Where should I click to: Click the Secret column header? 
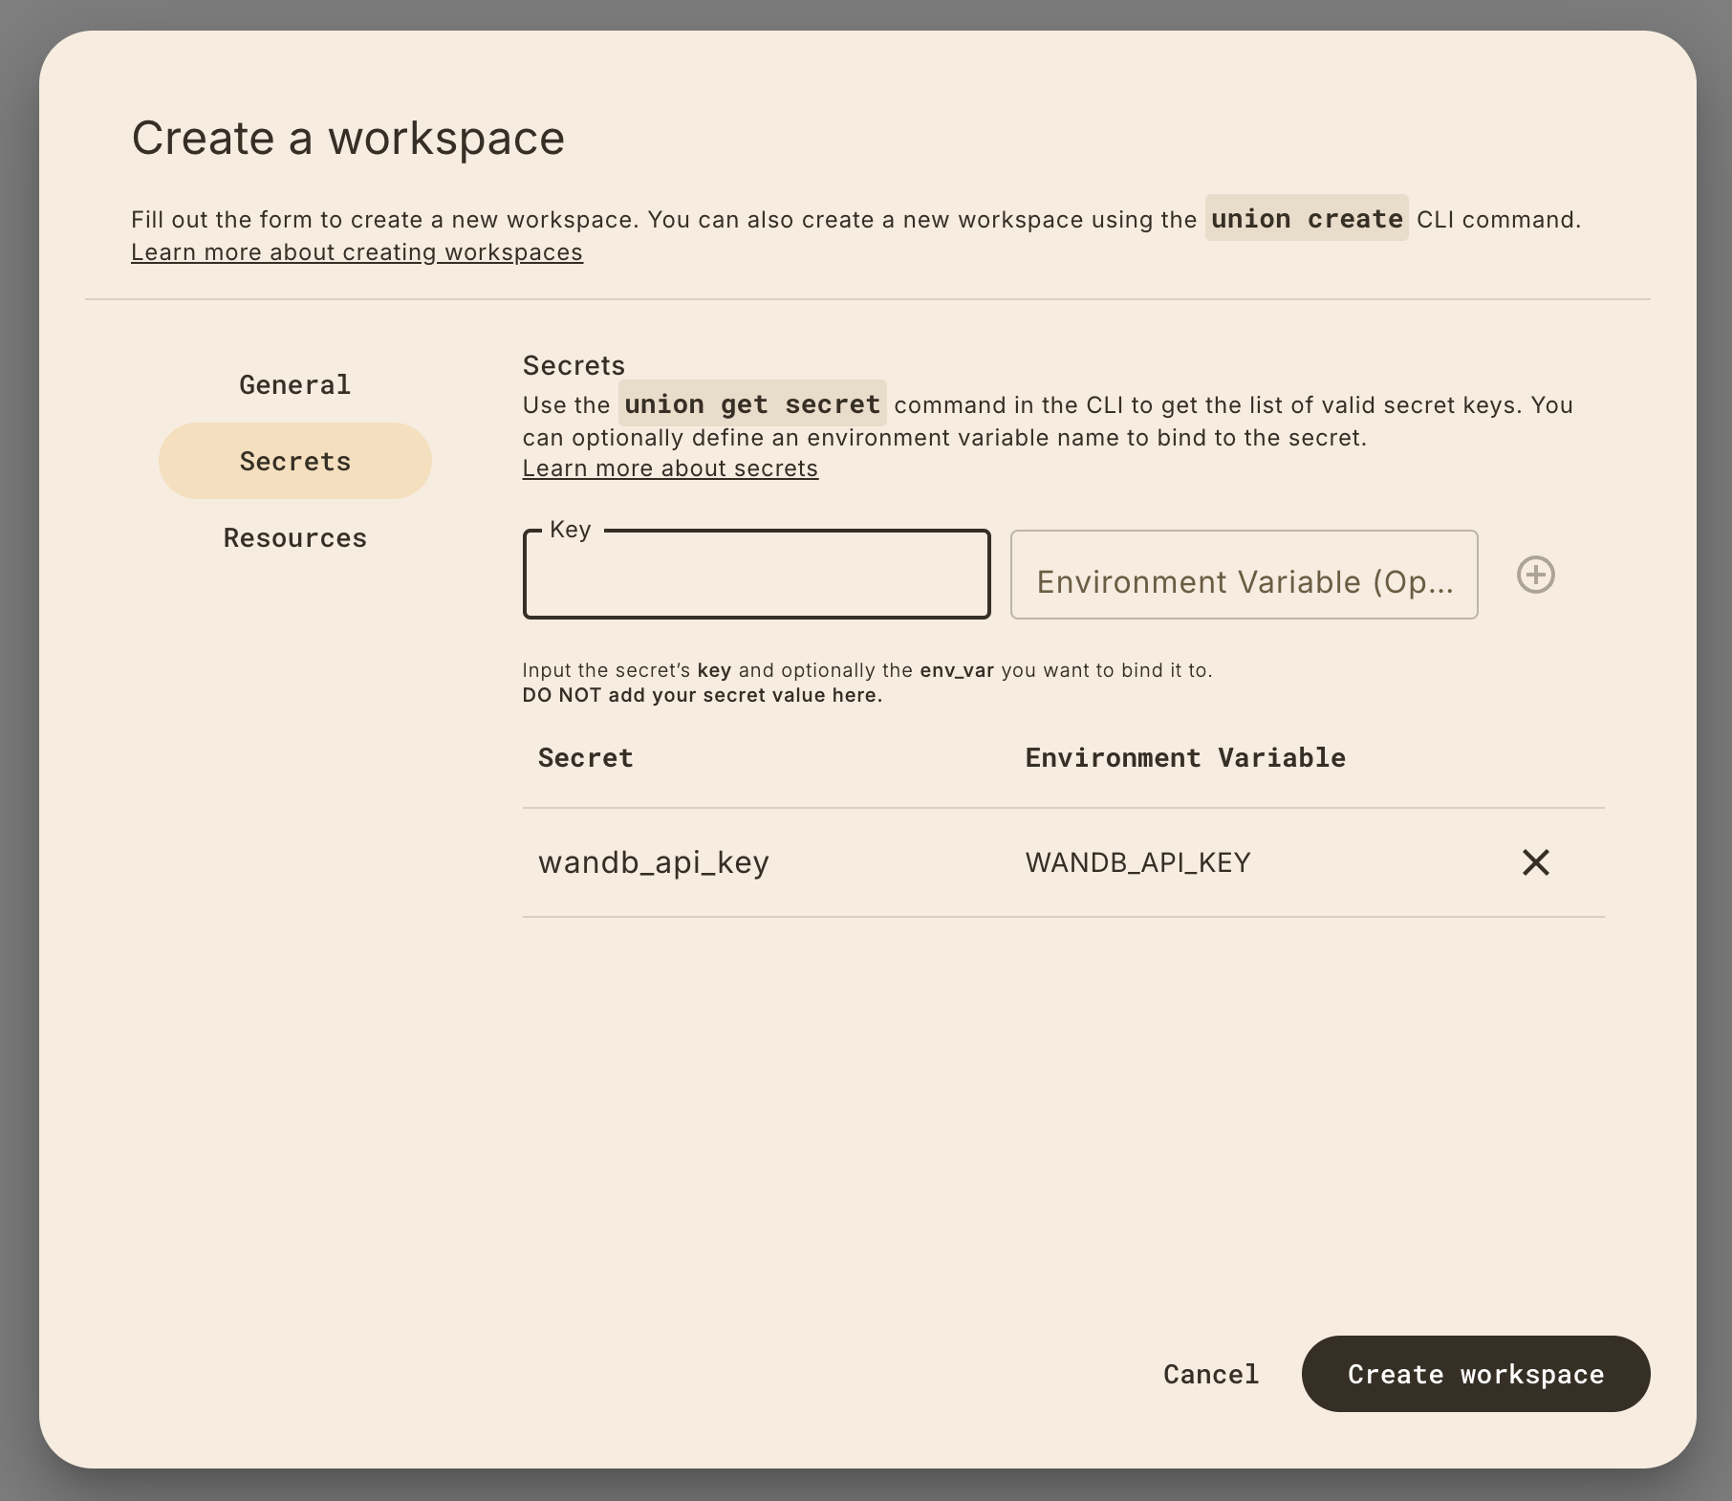(585, 757)
